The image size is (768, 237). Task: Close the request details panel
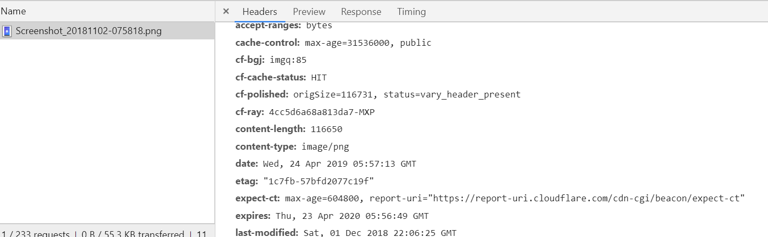[x=226, y=11]
